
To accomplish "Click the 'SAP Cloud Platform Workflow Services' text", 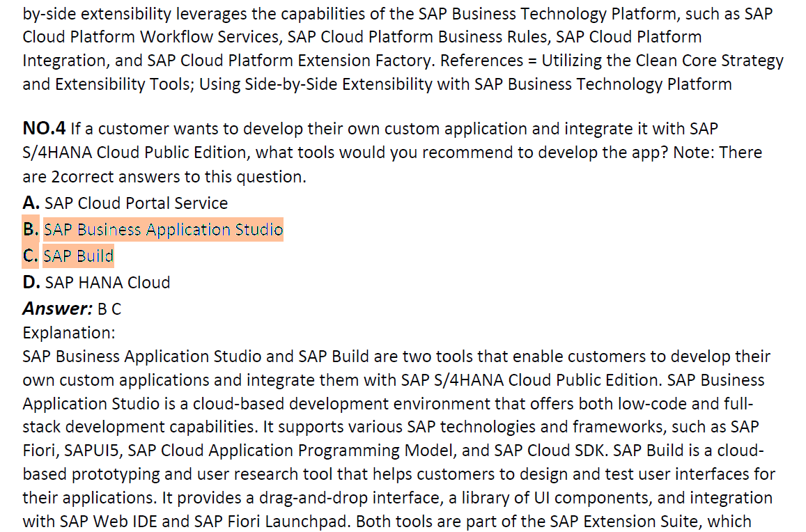I will coord(150,37).
